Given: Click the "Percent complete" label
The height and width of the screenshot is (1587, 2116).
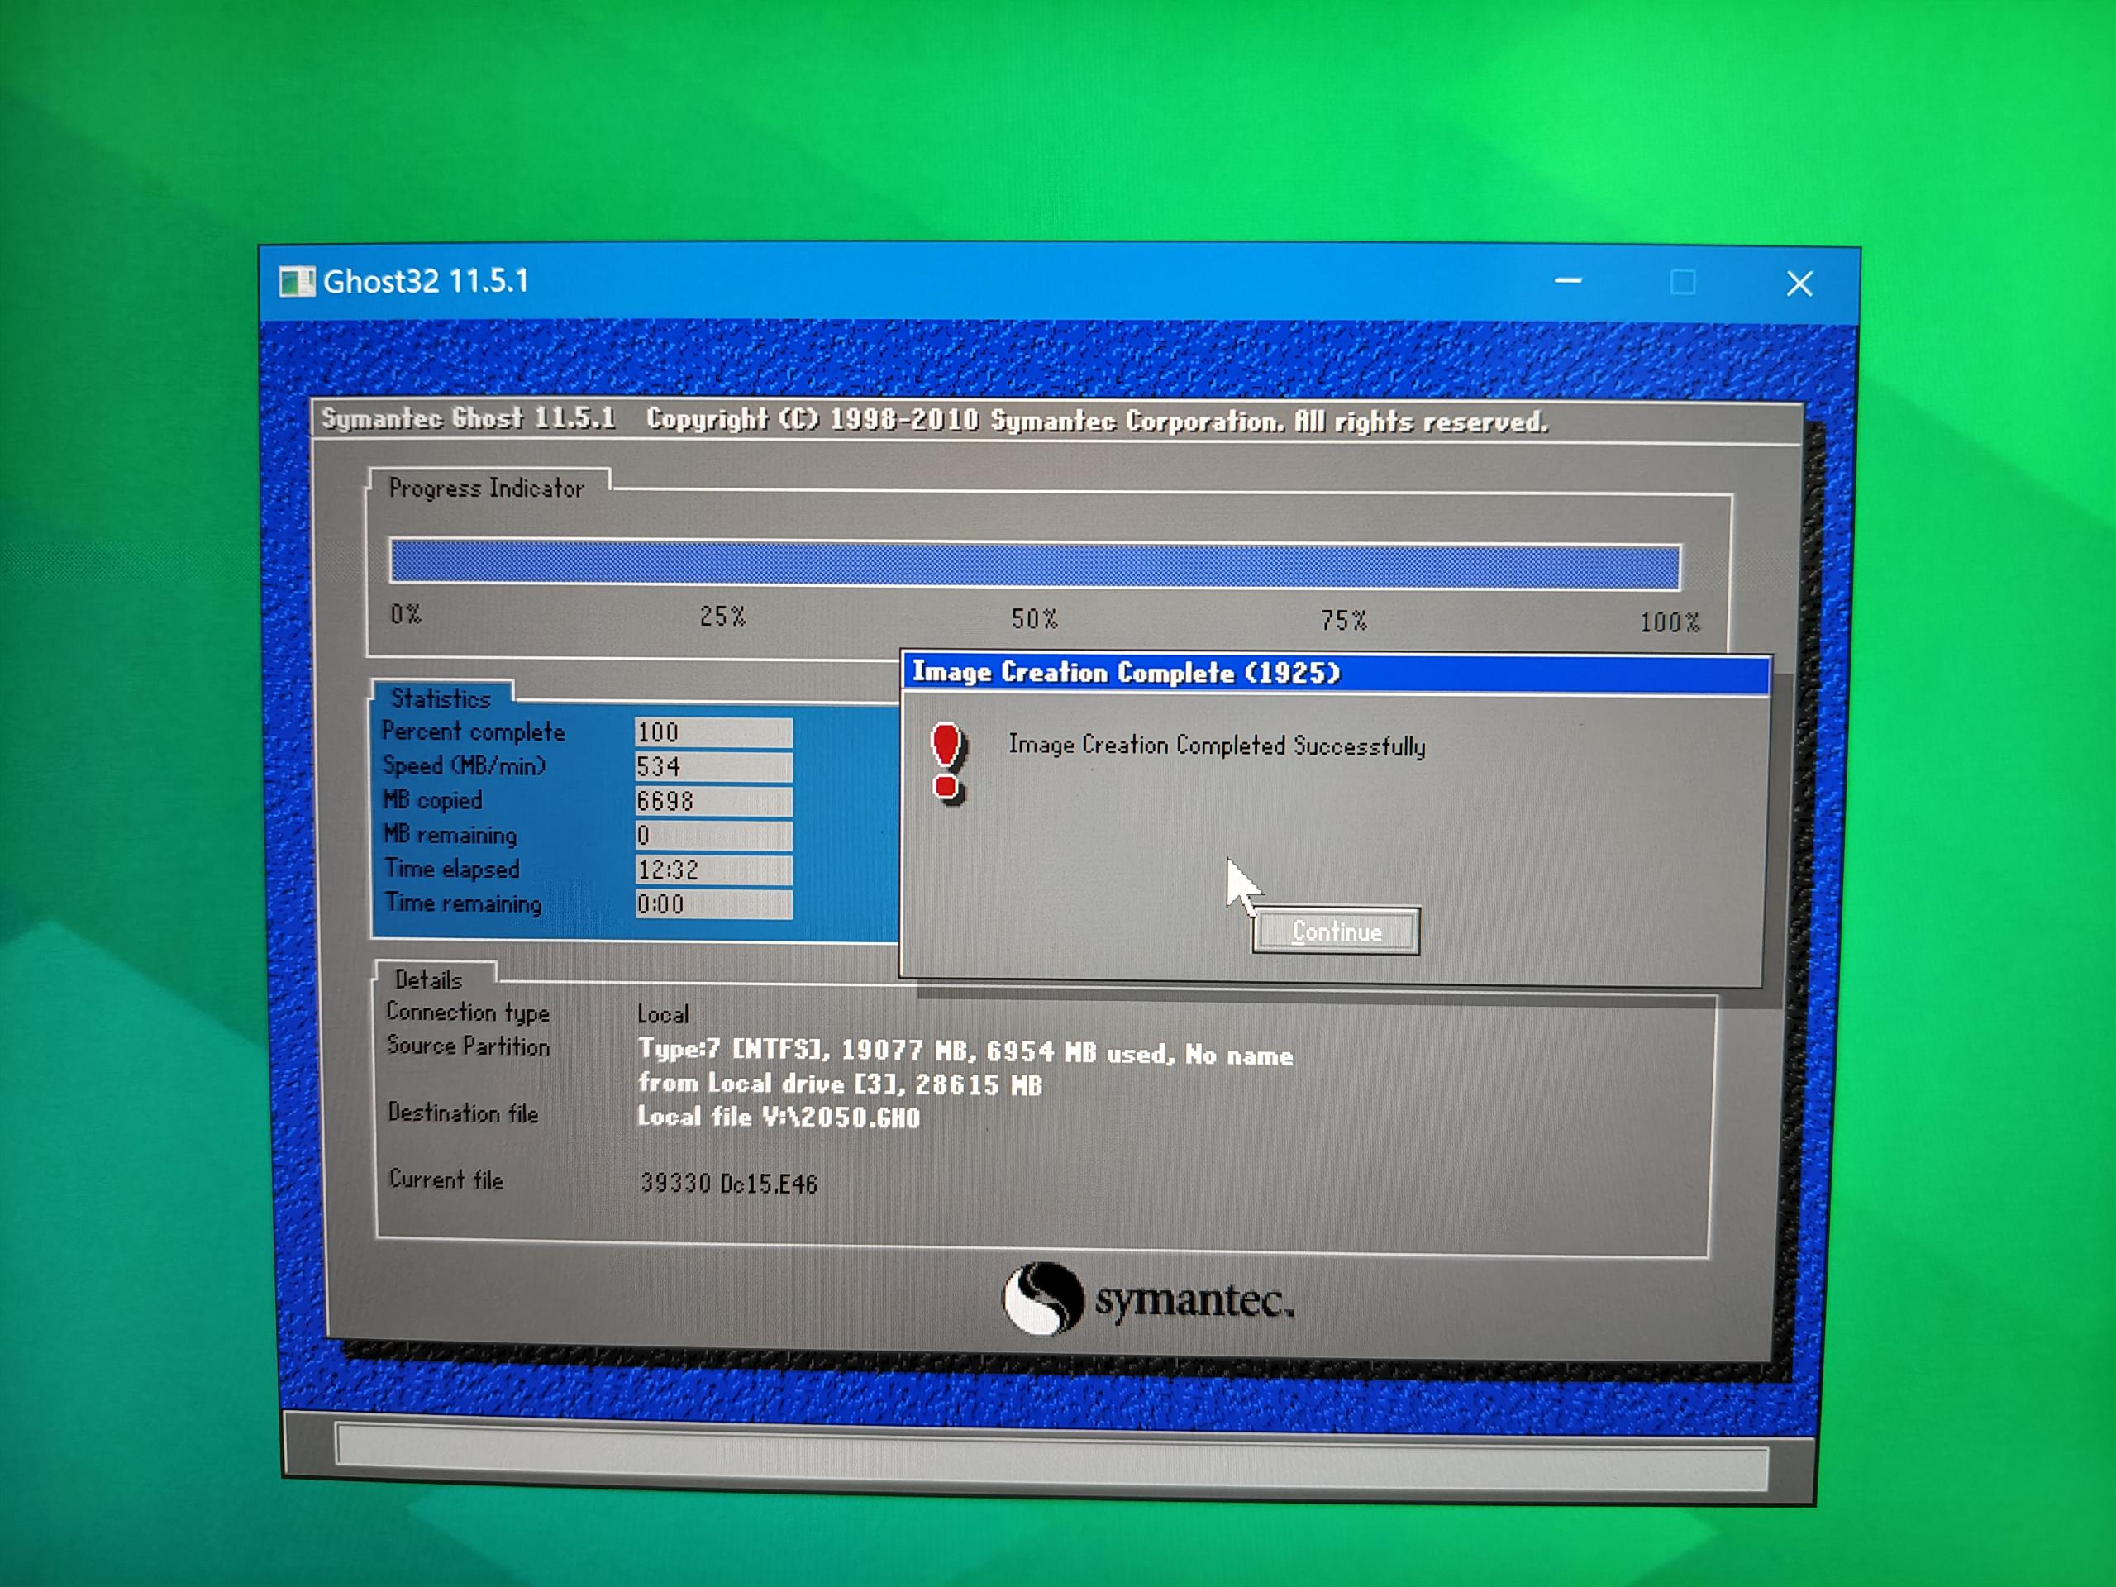Looking at the screenshot, I should (474, 732).
